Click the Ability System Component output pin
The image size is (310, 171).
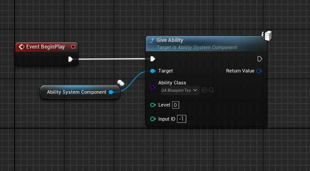point(111,92)
